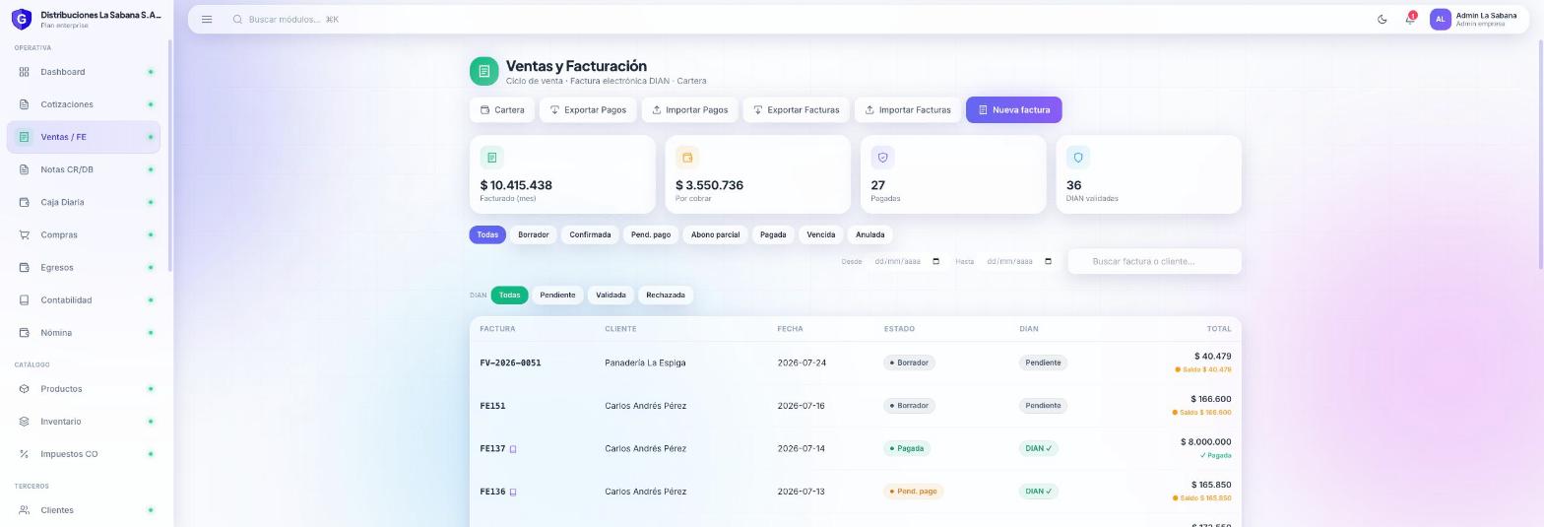Screen dimensions: 1544x527
Task: Sort by the TOTAL column header
Action: 1219,329
